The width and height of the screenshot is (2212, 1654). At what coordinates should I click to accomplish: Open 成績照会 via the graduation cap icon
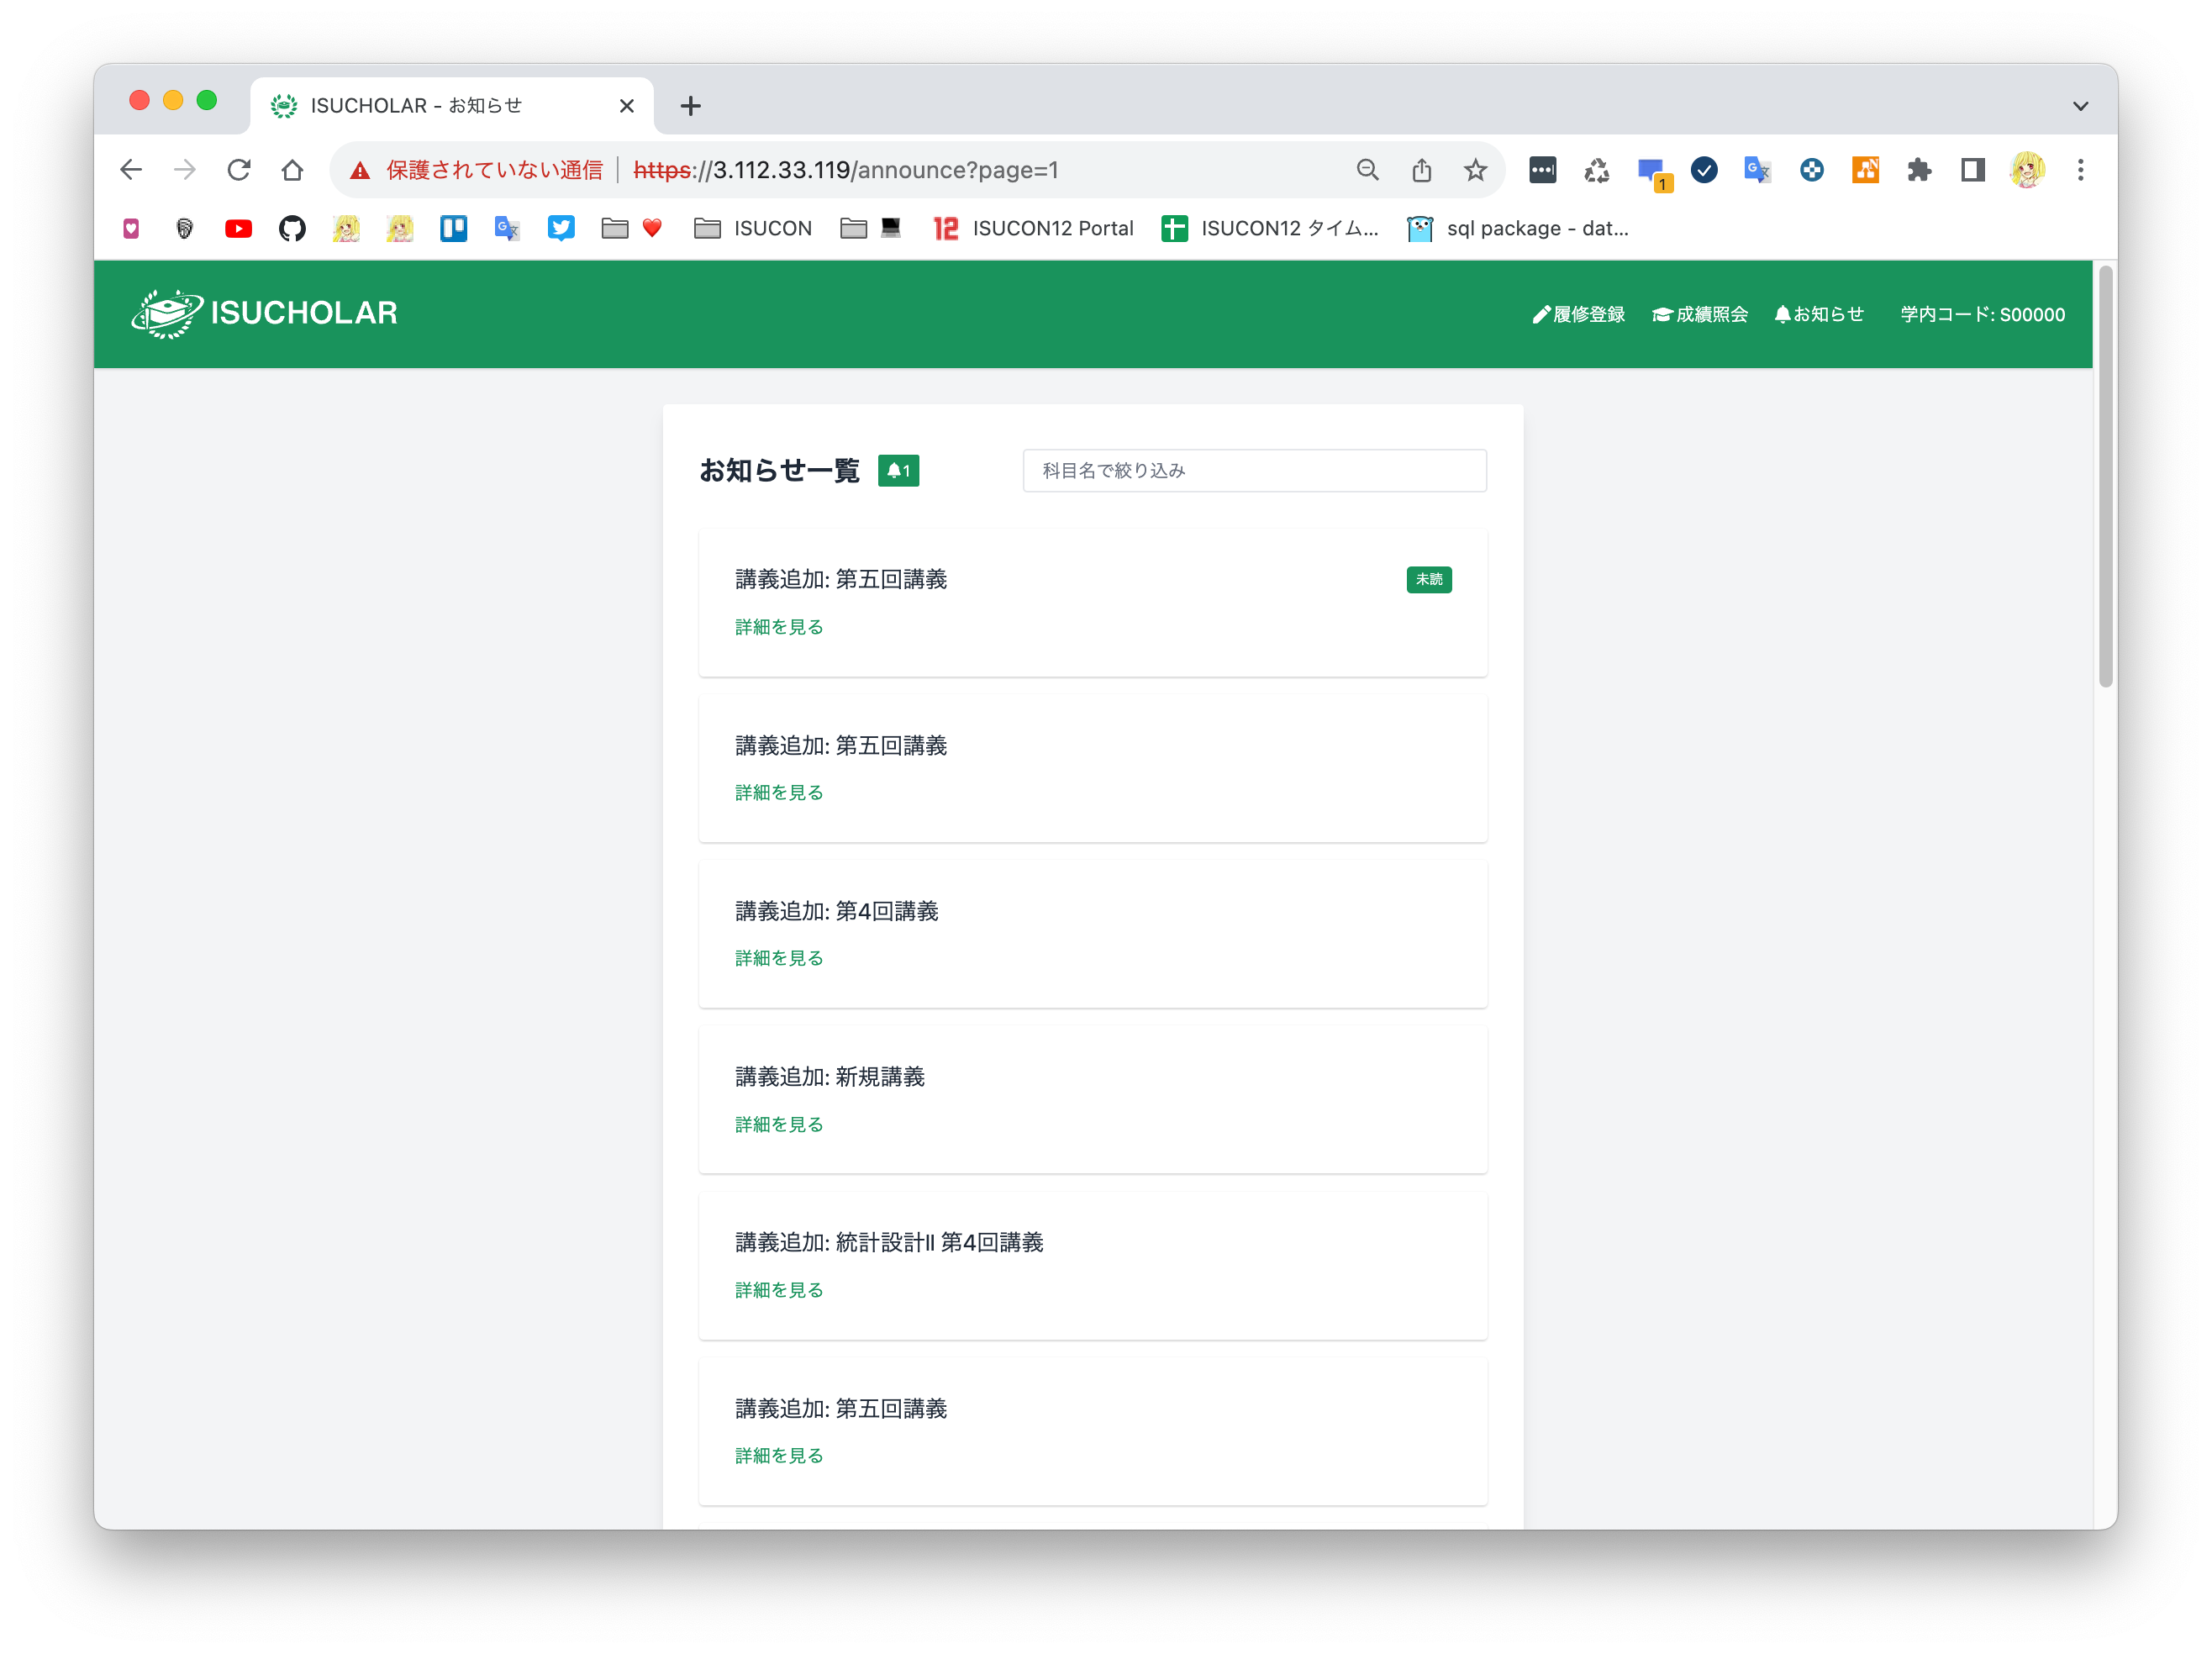[1698, 314]
